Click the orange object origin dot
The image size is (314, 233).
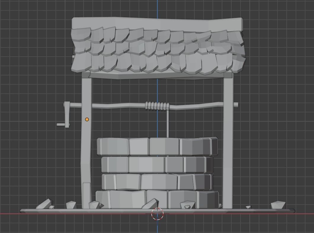(87, 119)
